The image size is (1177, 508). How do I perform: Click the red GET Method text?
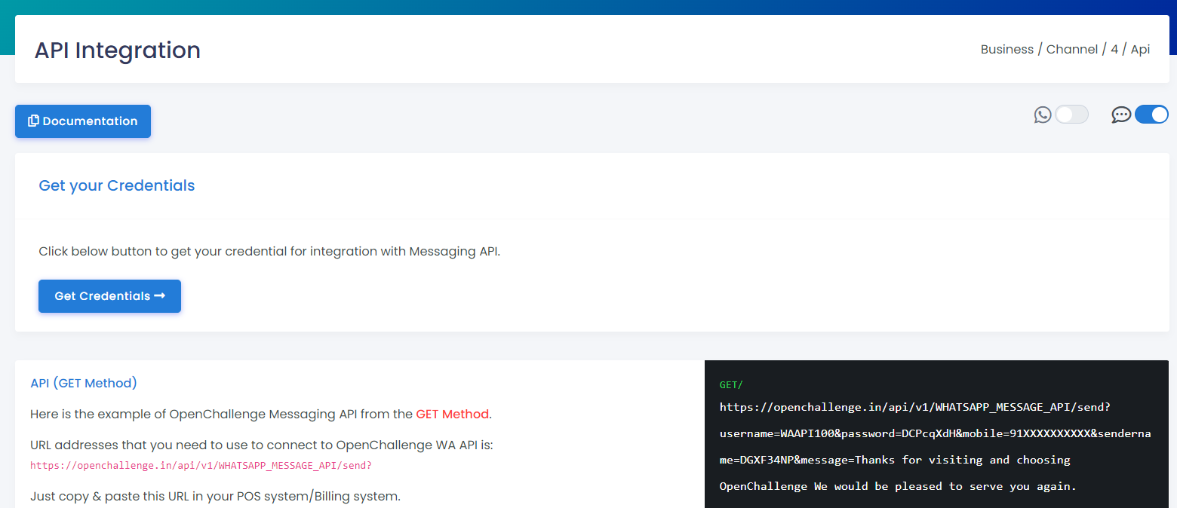pyautogui.click(x=453, y=414)
